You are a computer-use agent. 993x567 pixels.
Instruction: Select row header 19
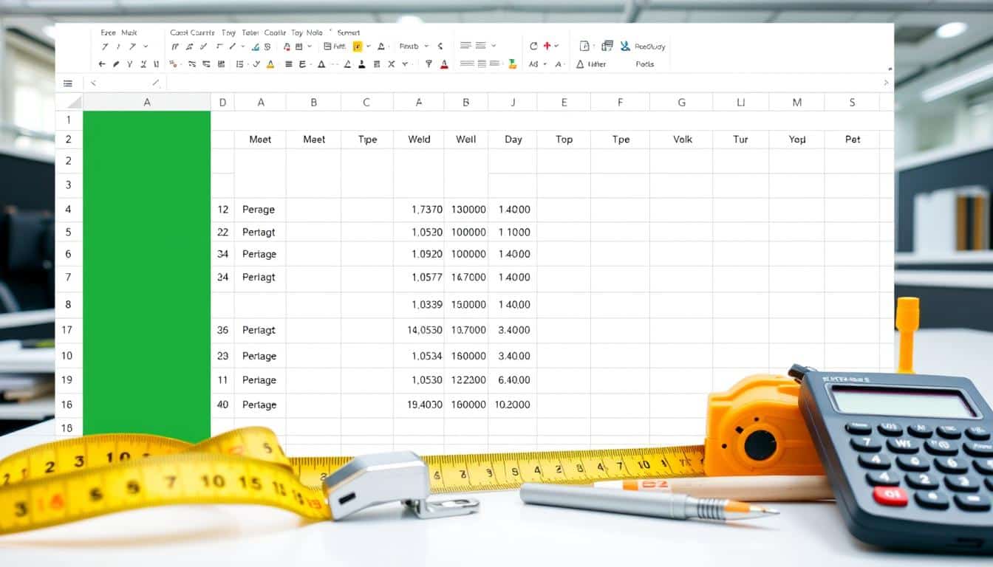click(68, 379)
